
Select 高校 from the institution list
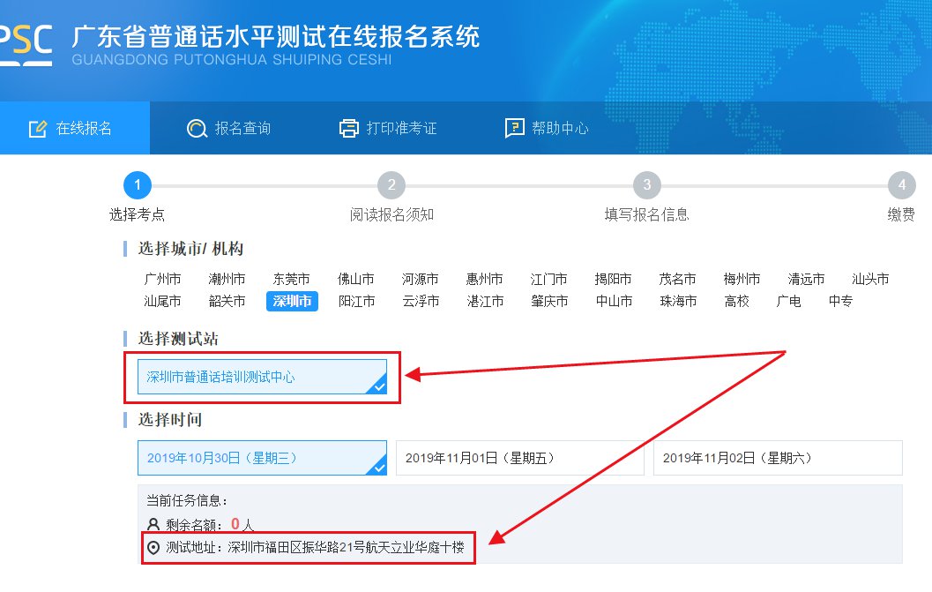736,300
